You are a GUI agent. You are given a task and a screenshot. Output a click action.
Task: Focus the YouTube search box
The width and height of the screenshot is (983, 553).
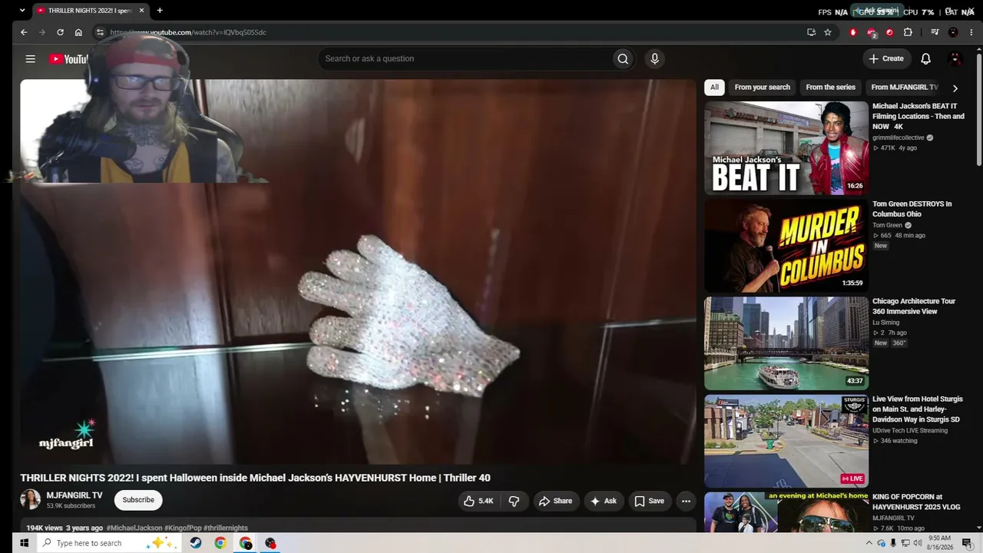(x=465, y=58)
